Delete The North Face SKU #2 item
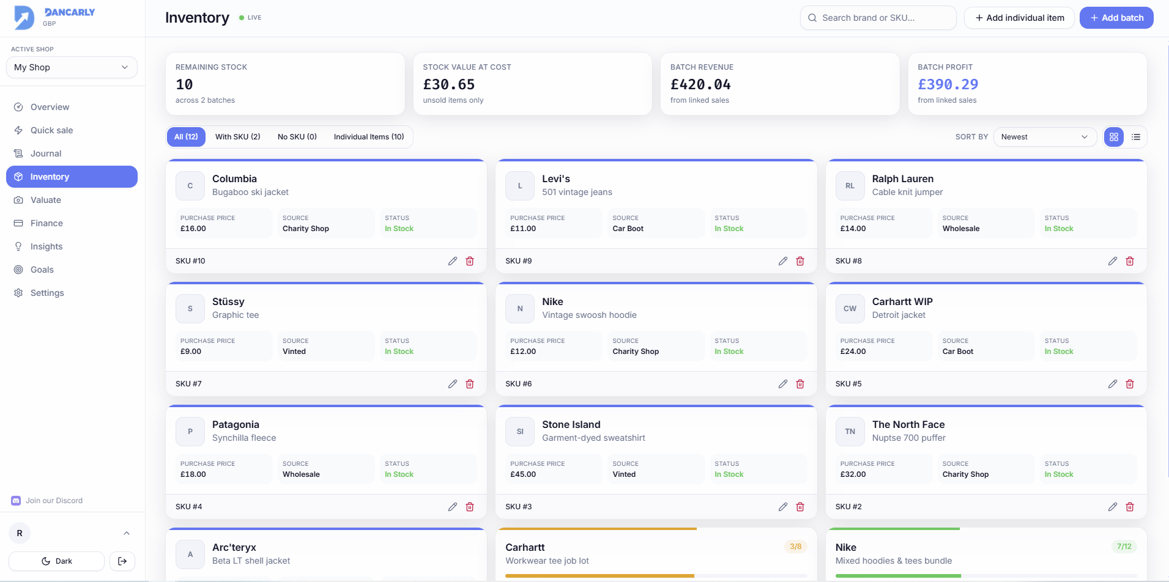The image size is (1169, 582). click(1130, 507)
